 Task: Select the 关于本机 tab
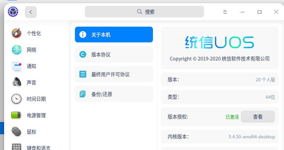[114, 35]
